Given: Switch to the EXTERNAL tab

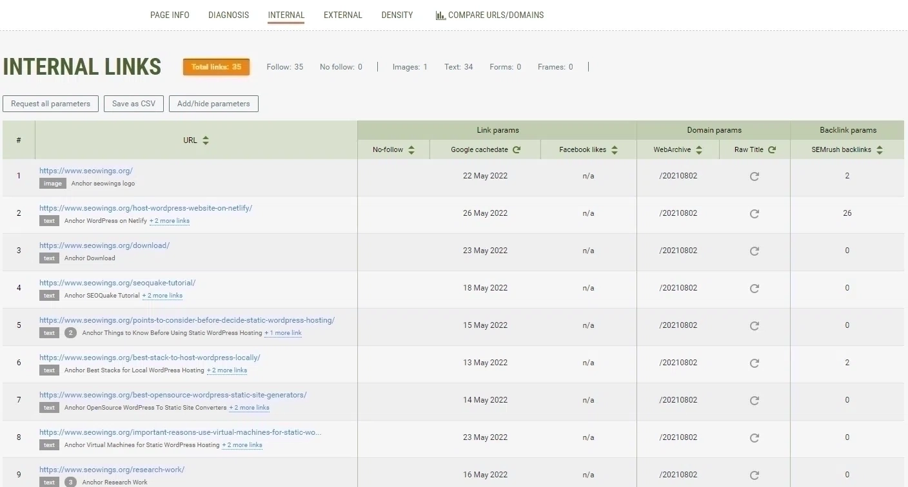Looking at the screenshot, I should 342,15.
